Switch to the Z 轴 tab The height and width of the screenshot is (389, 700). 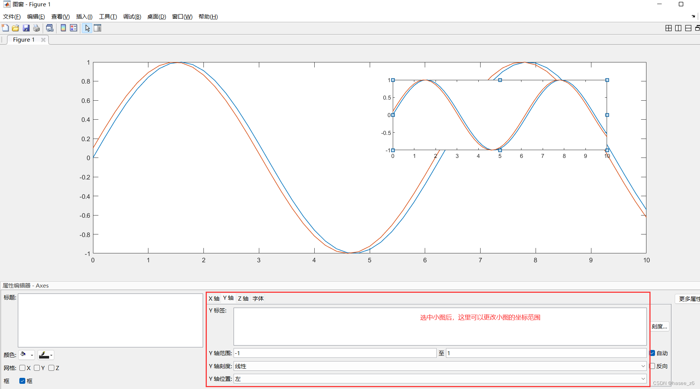[x=243, y=298]
